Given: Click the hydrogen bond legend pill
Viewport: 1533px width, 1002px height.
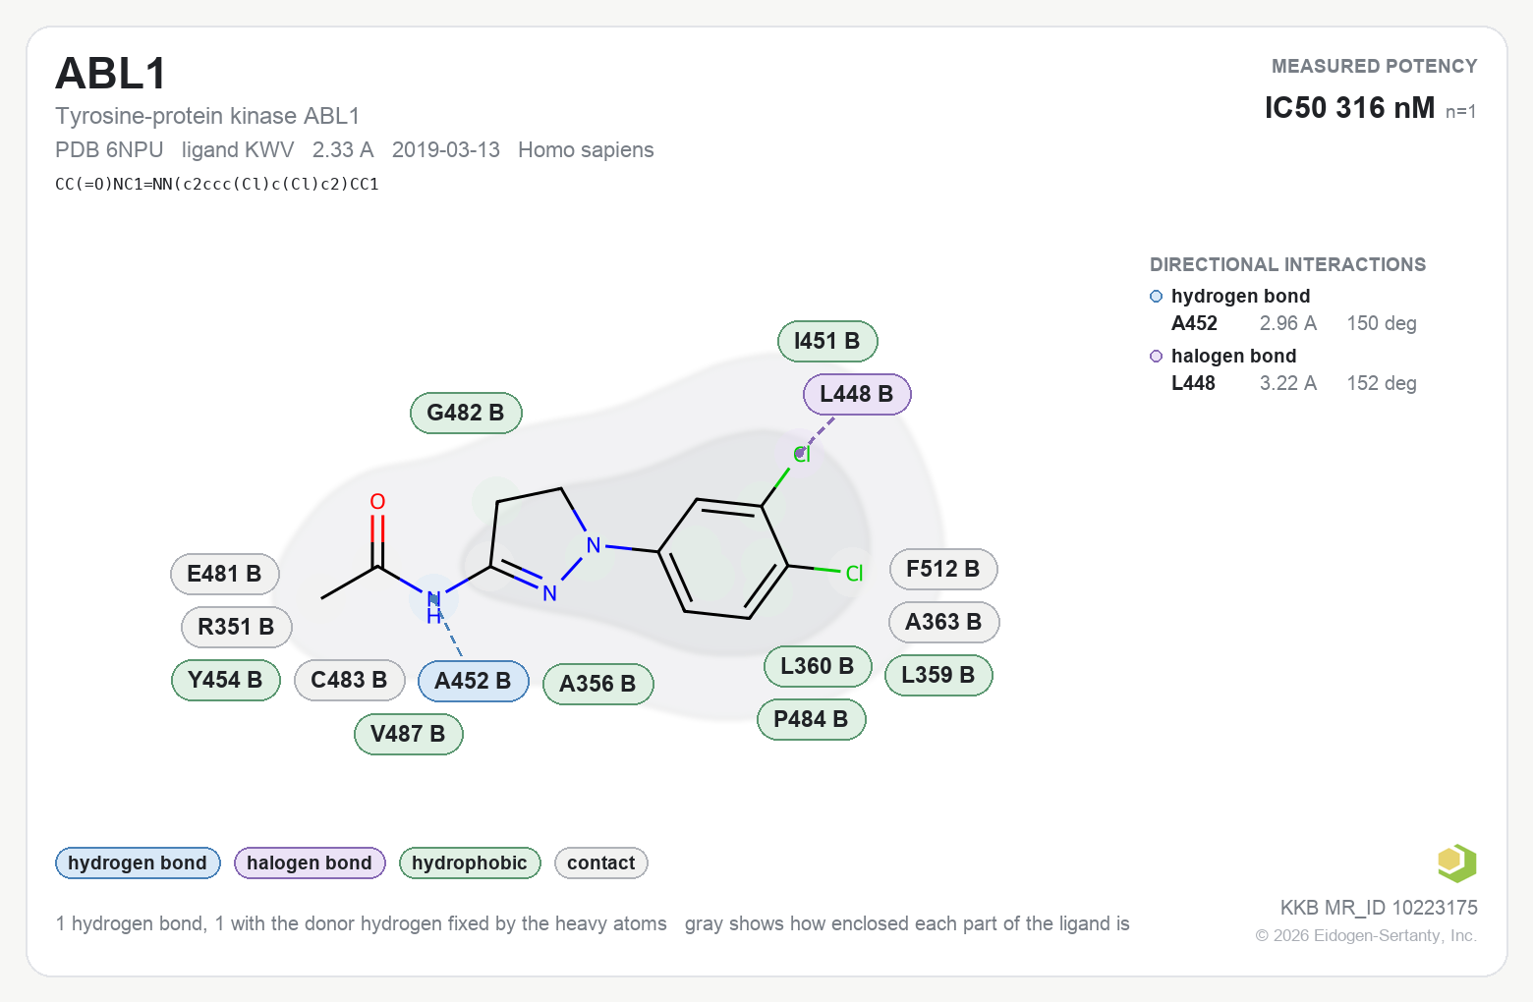Looking at the screenshot, I should pos(138,863).
